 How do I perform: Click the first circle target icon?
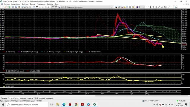pos(153,7)
